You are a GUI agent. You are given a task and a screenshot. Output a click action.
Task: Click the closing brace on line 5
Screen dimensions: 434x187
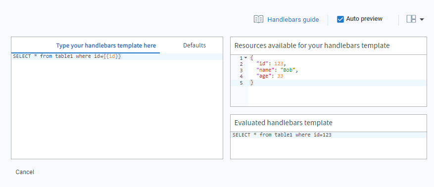pyautogui.click(x=251, y=83)
